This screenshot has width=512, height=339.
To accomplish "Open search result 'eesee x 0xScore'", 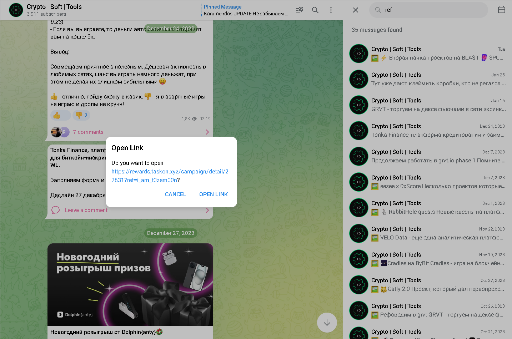I will click(427, 182).
